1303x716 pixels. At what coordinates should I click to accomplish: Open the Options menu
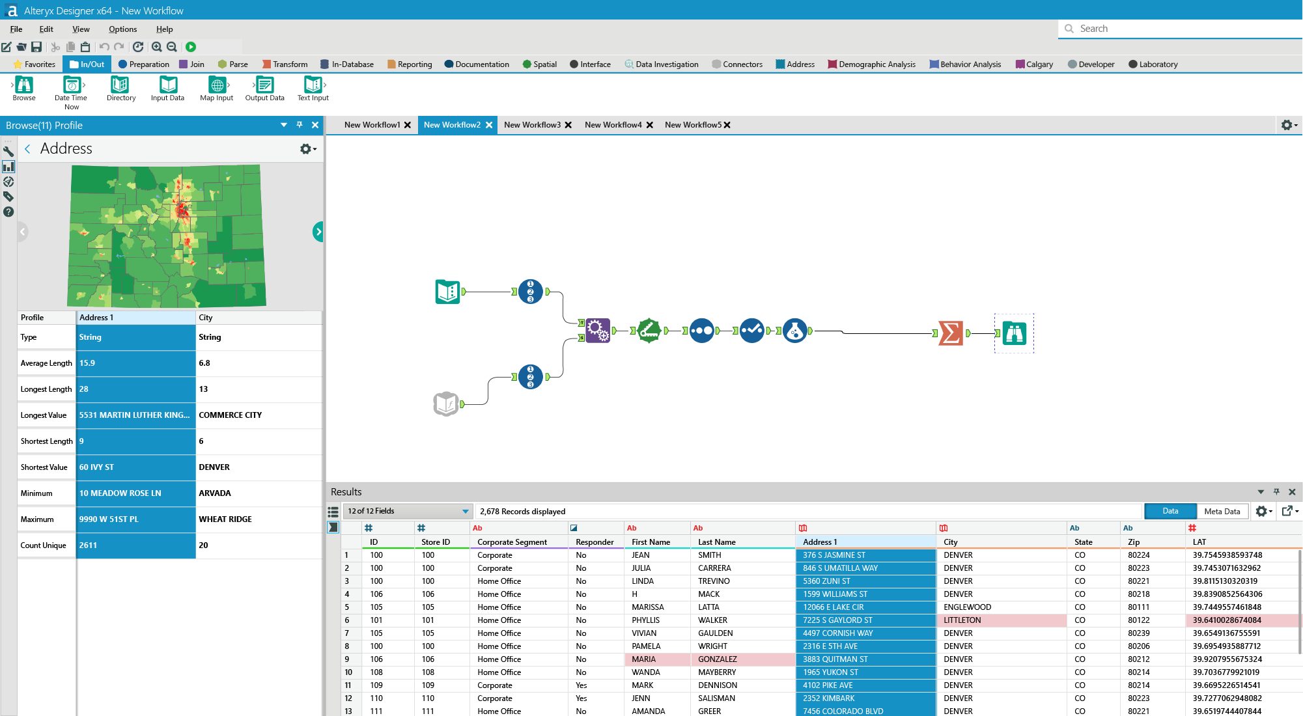coord(122,29)
